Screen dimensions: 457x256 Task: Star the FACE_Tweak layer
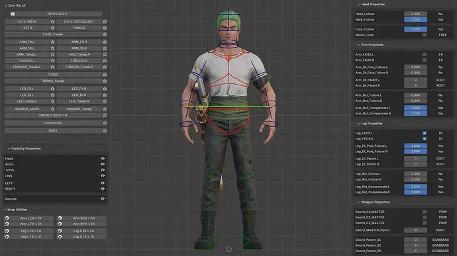[105, 34]
